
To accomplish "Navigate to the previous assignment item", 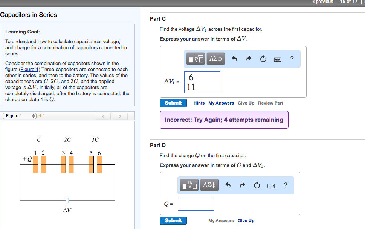I will [x=323, y=2].
